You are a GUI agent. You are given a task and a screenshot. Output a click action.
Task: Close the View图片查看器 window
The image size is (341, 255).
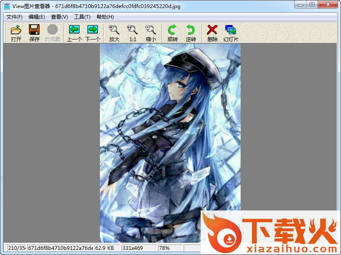(x=328, y=5)
